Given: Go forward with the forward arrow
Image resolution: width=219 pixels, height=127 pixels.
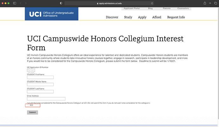Looking at the screenshot, I should coord(26,3).
